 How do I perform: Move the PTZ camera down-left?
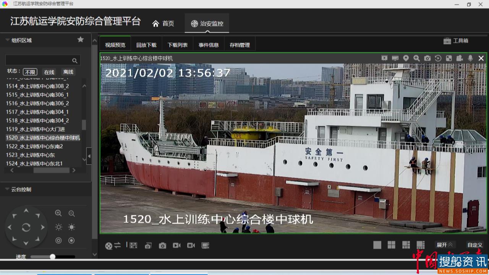(x=15, y=239)
